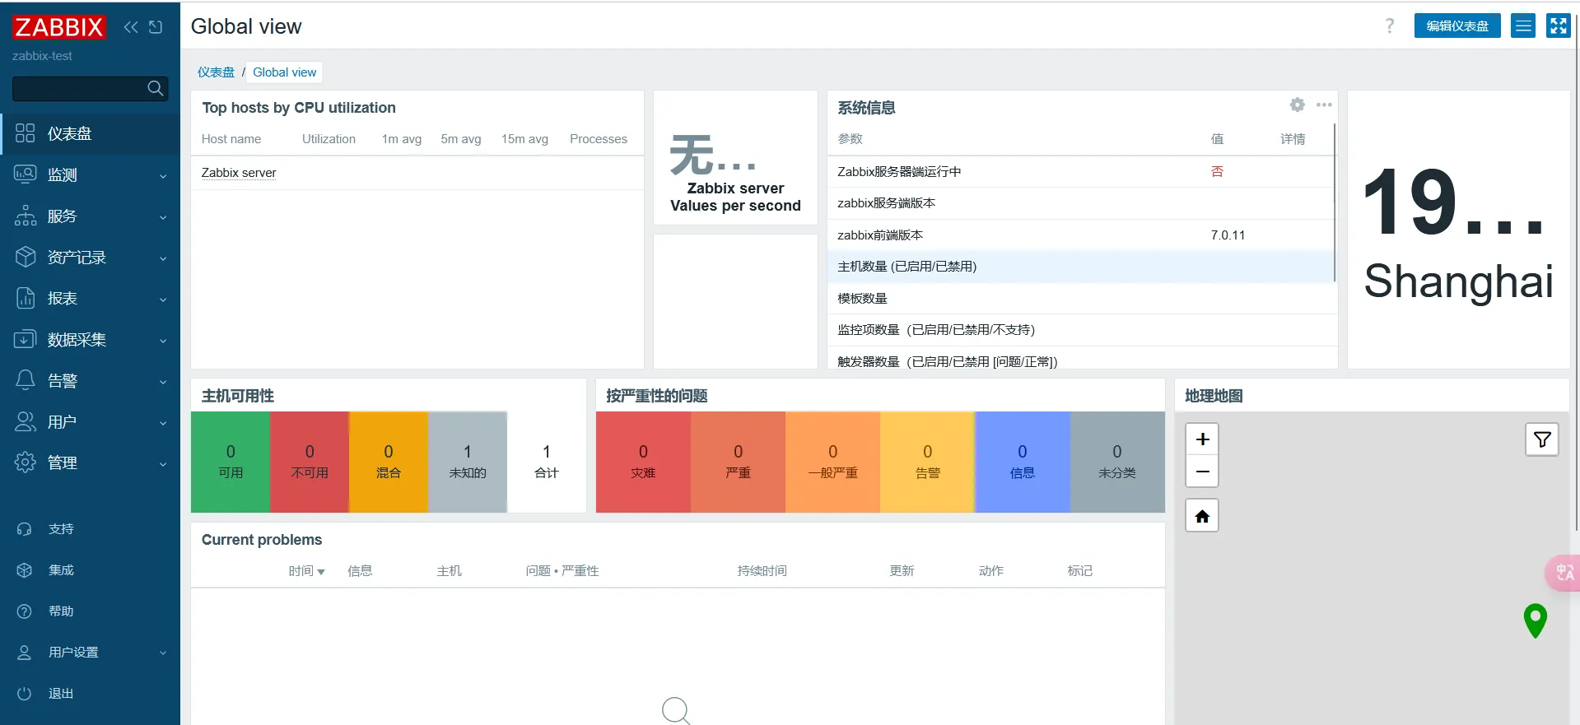Click the gray 未知的 availability tile

[x=468, y=462]
